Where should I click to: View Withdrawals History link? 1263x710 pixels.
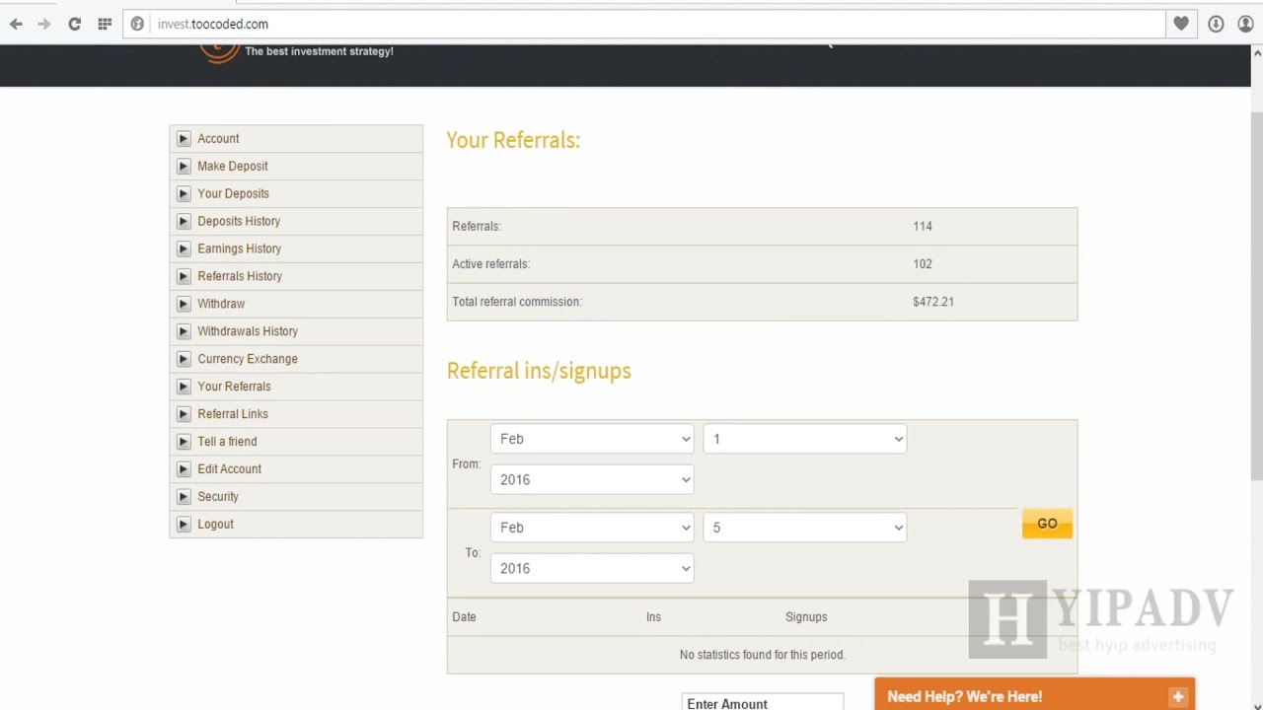coord(248,332)
